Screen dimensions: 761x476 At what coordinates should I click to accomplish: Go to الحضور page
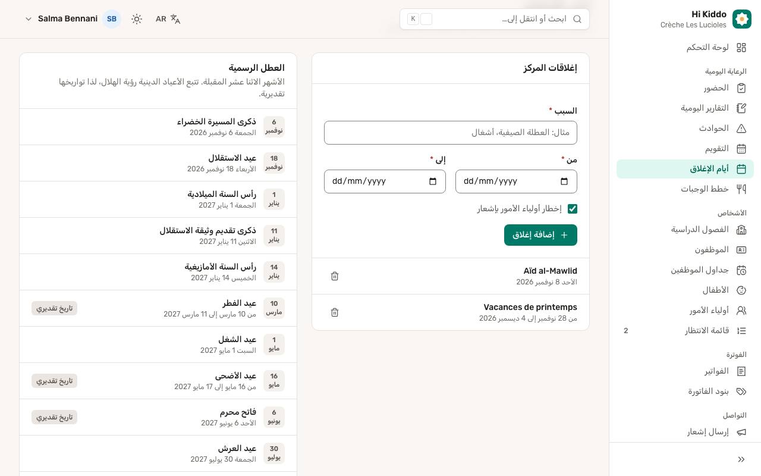pos(685,88)
